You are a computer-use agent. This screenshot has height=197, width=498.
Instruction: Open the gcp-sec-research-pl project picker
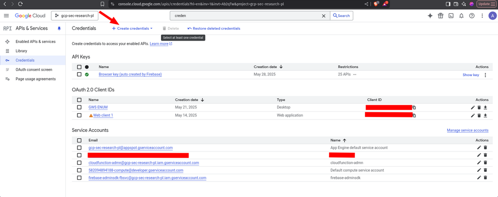click(75, 16)
